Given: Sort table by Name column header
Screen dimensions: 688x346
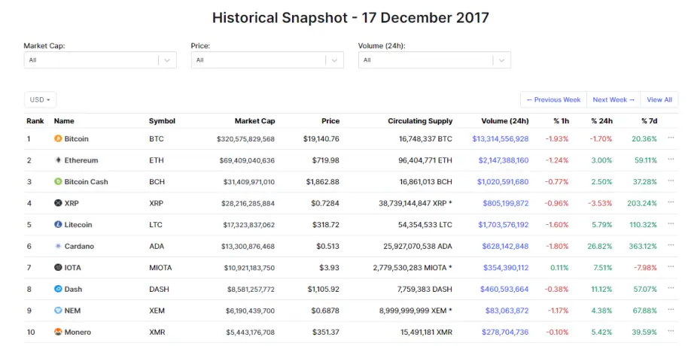Looking at the screenshot, I should (64, 121).
